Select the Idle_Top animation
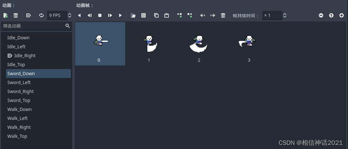The image size is (348, 149). pos(39,65)
